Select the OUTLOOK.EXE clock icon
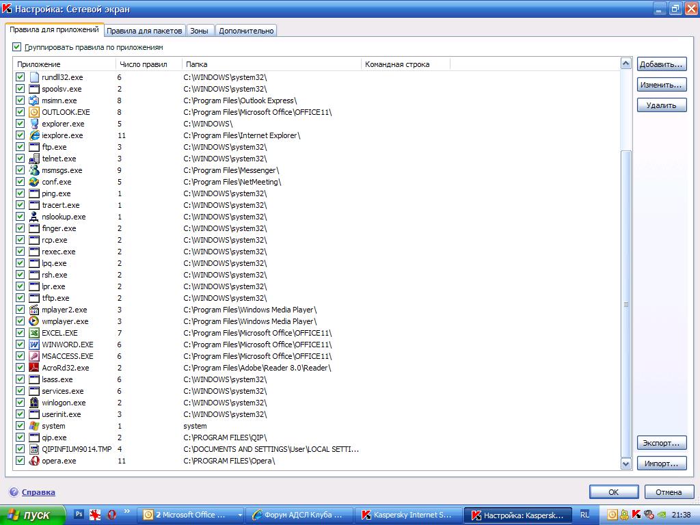Screen dimensions: 700x525 click(x=34, y=112)
